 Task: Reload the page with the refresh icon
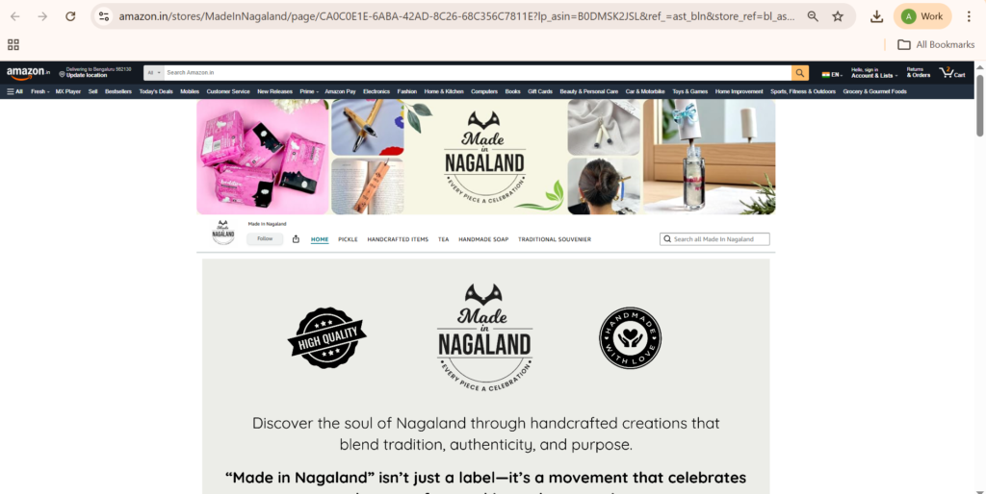pyautogui.click(x=70, y=16)
